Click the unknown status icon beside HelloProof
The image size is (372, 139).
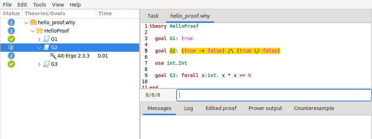coord(11,31)
